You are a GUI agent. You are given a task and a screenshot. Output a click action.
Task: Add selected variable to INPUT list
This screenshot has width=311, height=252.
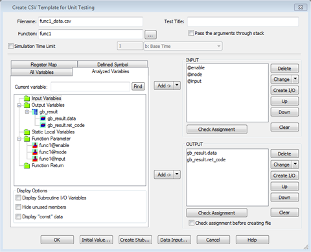tap(164, 86)
